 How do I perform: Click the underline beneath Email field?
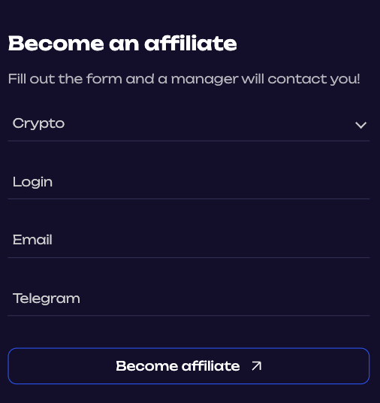click(188, 257)
